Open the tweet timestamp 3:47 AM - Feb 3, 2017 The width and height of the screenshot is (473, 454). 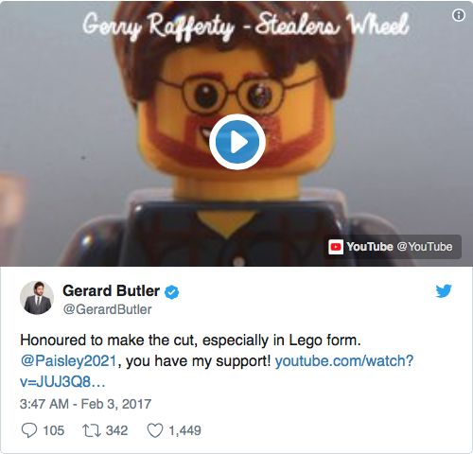click(x=86, y=404)
